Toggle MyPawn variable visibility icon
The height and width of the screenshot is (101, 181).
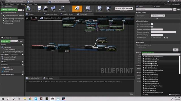(x=23, y=72)
